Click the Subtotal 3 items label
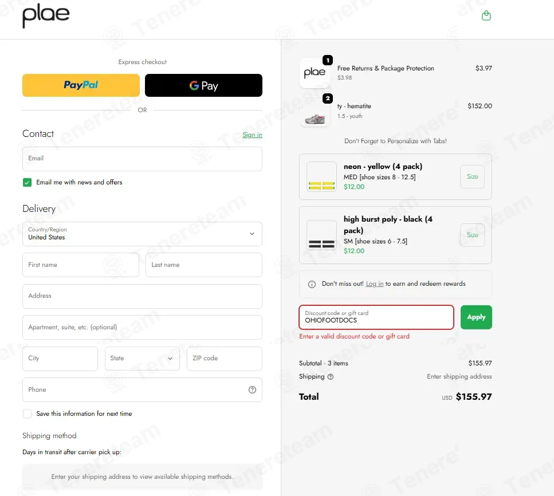This screenshot has width=554, height=496. pos(323,363)
